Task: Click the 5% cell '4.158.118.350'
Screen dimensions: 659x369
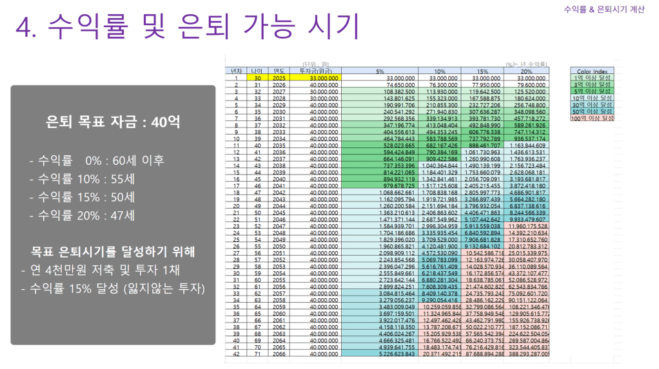Action: 380,326
